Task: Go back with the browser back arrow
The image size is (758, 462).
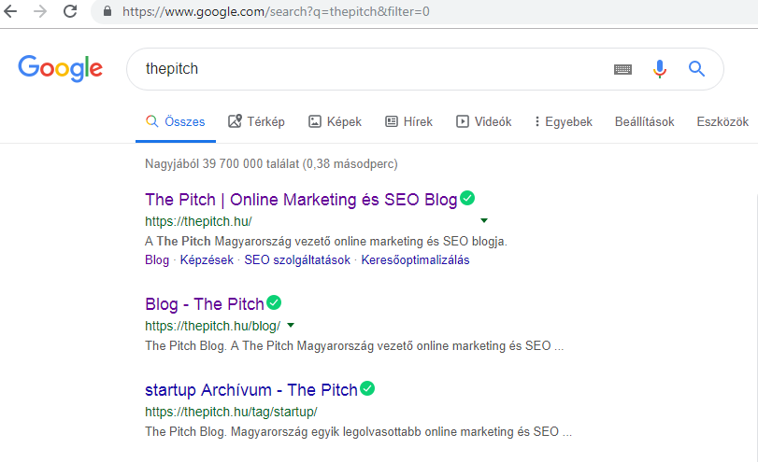Action: (10, 11)
